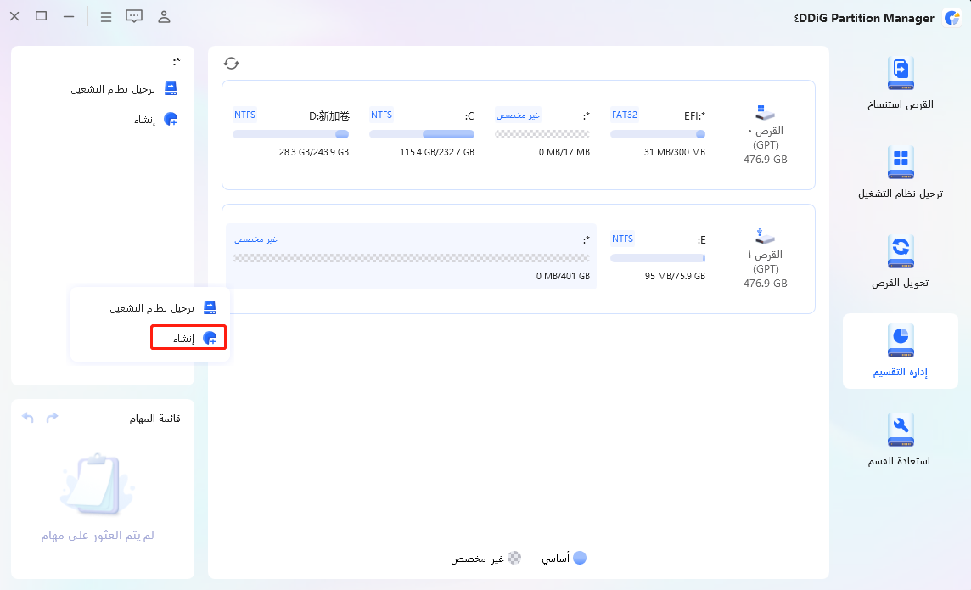Open Partition Recovery (استعادة القسم) wrench icon
Viewport: 971px width, 590px height.
900,430
